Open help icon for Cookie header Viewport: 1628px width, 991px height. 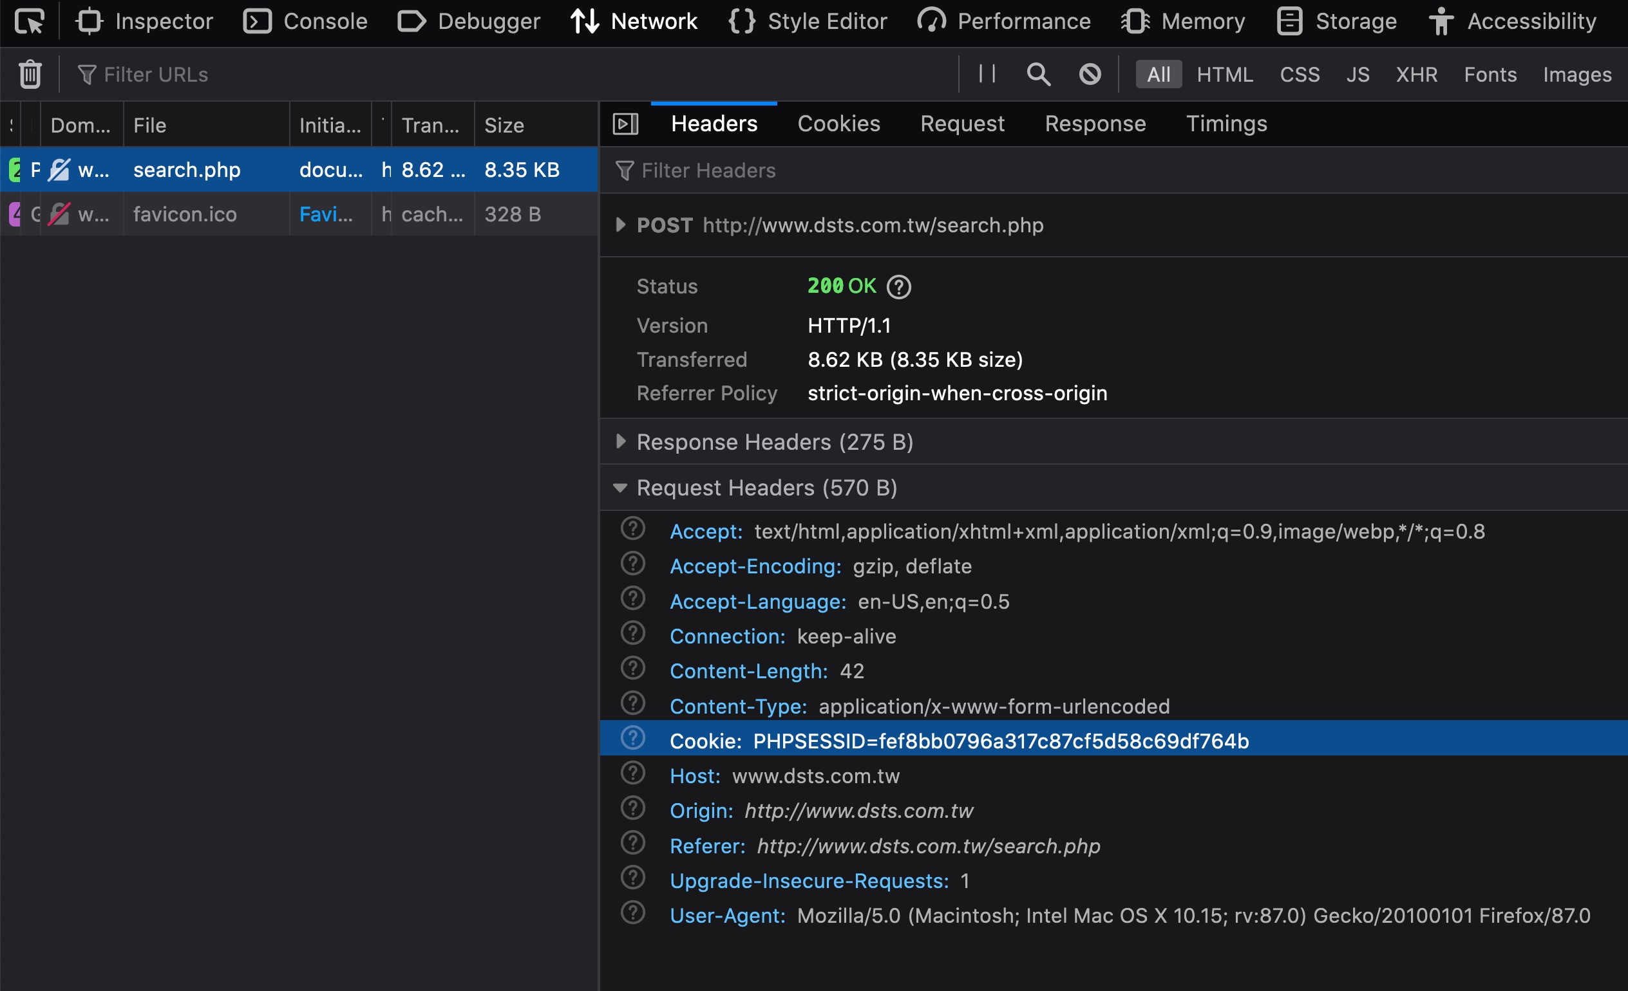point(632,739)
